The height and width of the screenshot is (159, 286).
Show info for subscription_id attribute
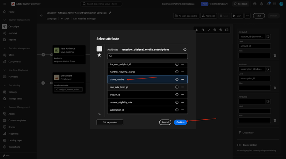point(177,110)
